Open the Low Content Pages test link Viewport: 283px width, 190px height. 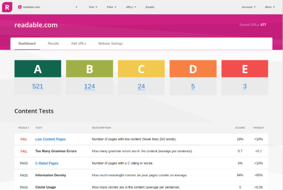click(50, 139)
